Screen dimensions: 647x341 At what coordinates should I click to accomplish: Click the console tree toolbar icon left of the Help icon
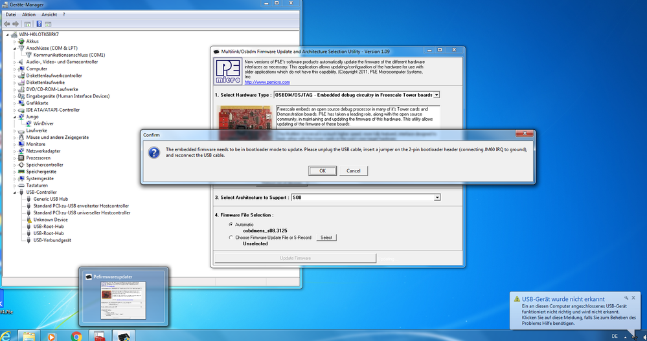(x=28, y=24)
